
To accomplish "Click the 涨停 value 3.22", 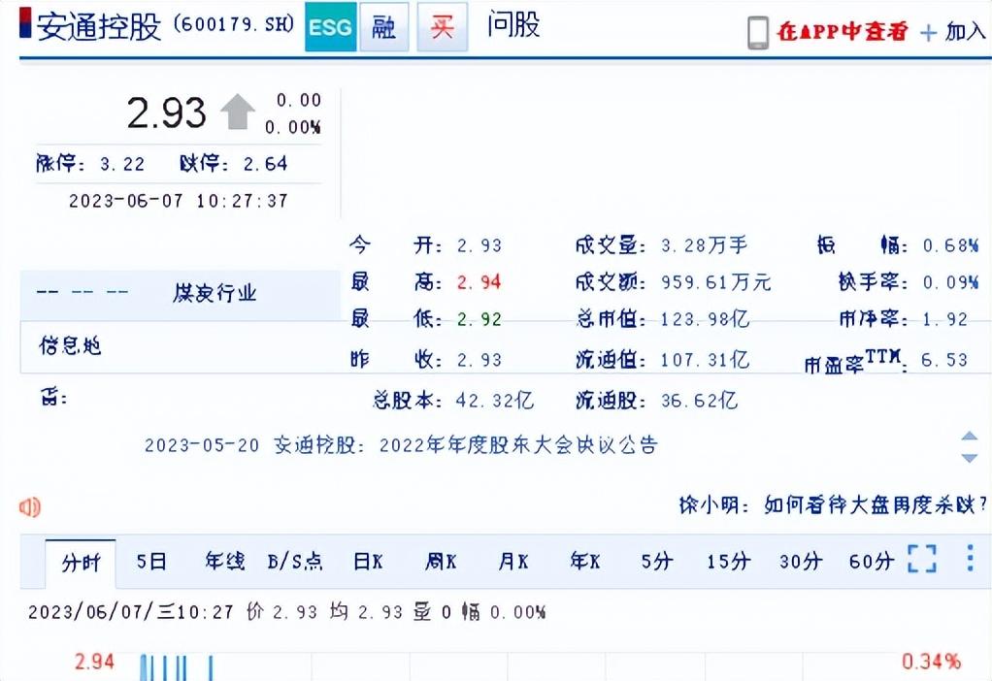I will pos(122,164).
